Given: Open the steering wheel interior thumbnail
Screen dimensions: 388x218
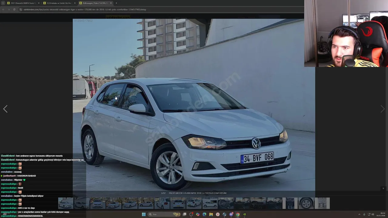Looking at the screenshot, I should (x=226, y=203).
